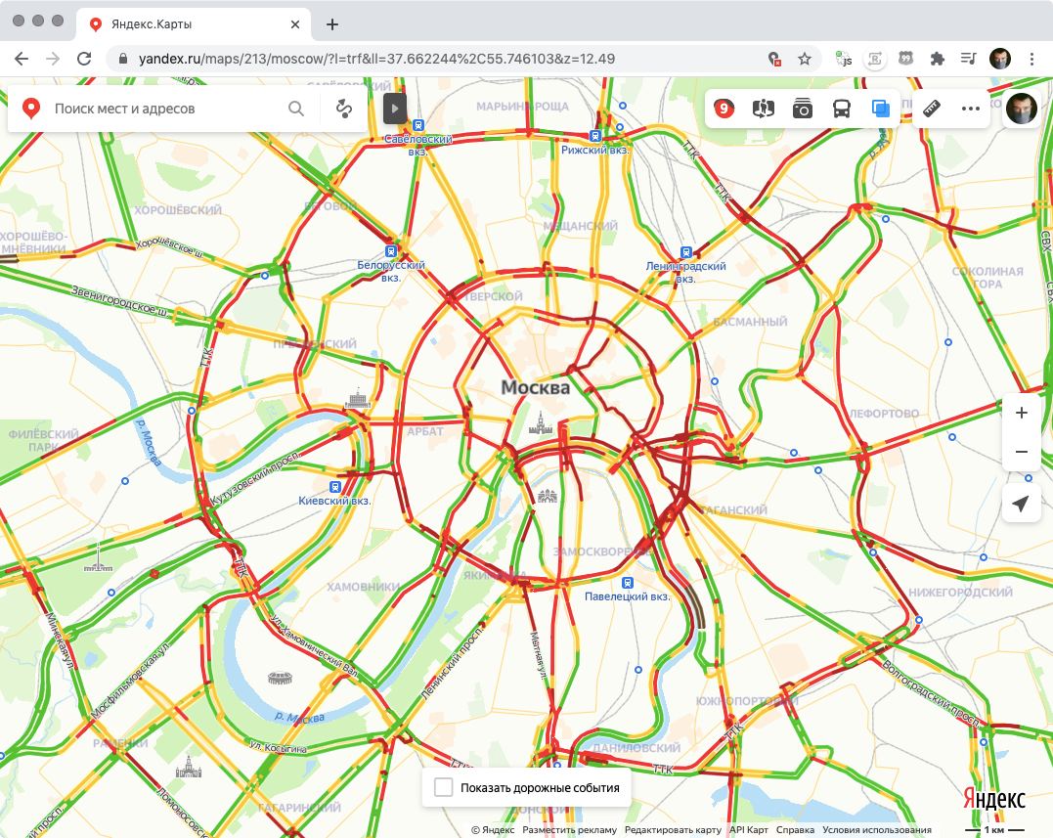Open 'Справка' help link
Viewport: 1053px width, 838px height.
[x=795, y=830]
